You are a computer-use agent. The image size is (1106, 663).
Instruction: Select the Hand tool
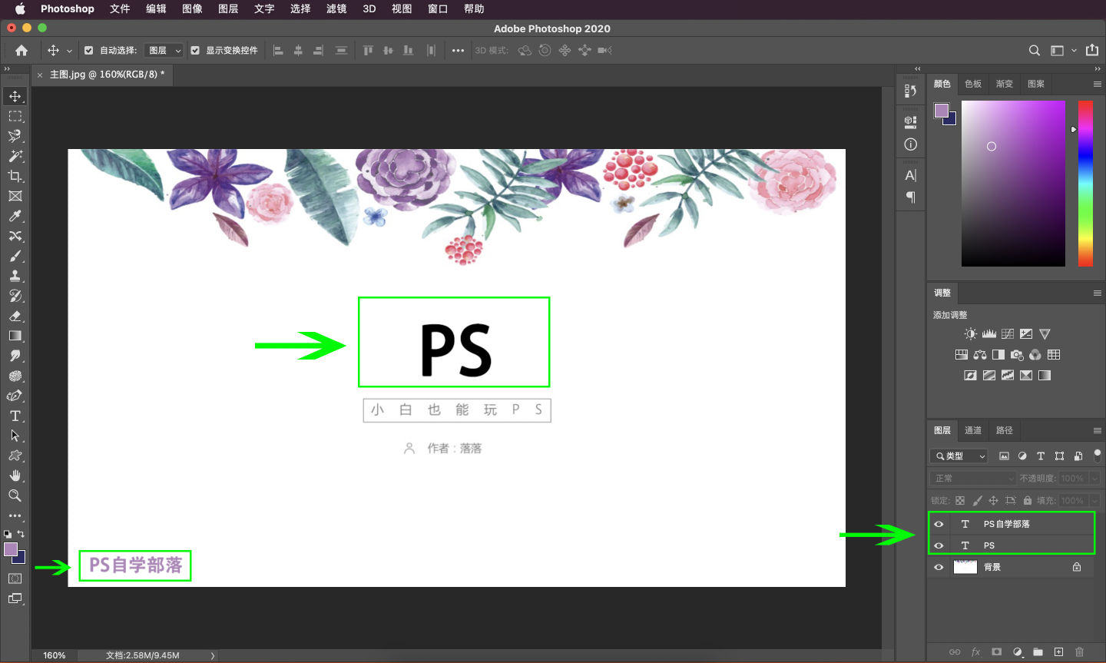(x=15, y=476)
